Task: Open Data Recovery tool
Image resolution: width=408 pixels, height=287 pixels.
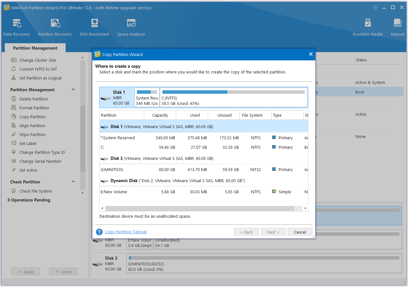Action: pyautogui.click(x=17, y=27)
